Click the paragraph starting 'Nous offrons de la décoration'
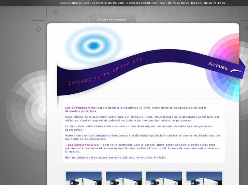248x185 pixels. click(142, 119)
